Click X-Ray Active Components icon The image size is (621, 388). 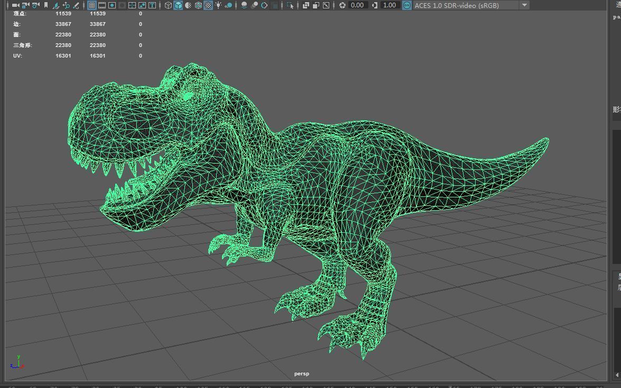click(x=316, y=5)
